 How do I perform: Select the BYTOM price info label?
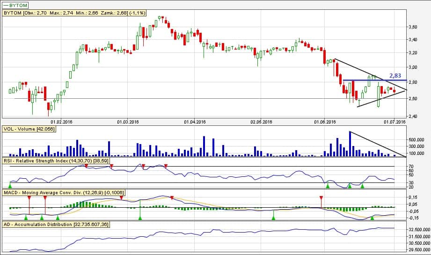point(74,14)
